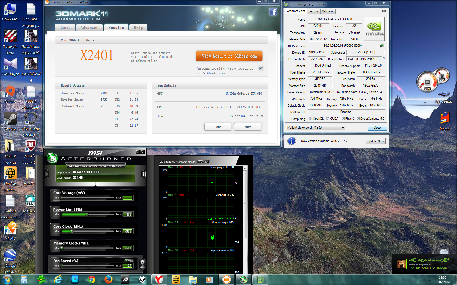Click Update Now for GPU-Z
Screen dimensions: 457x285
click(376, 141)
